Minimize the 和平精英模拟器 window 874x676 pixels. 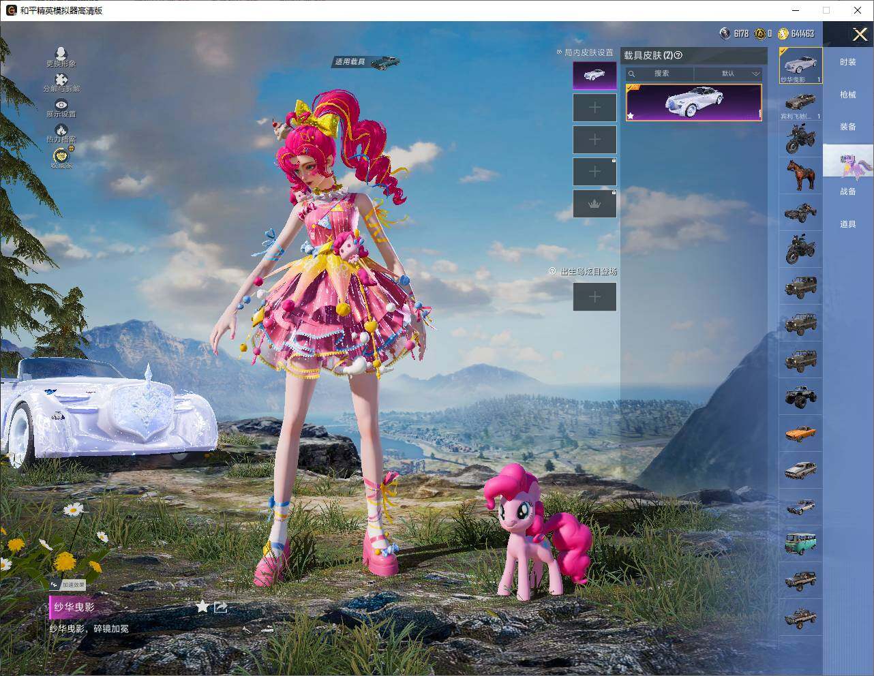795,10
